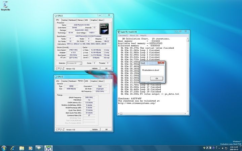Image resolution: width=242 pixels, height=151 pixels.
Task: Click NB Frequency value 2783.0 MHz
Action: coord(100,91)
